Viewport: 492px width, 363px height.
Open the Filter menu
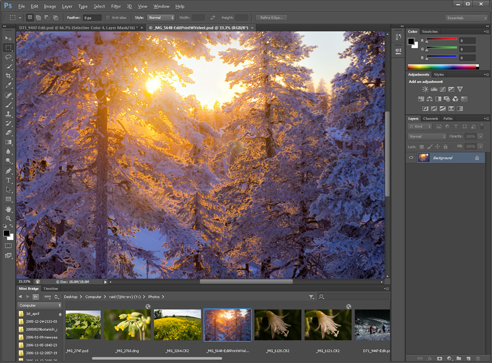coord(116,6)
